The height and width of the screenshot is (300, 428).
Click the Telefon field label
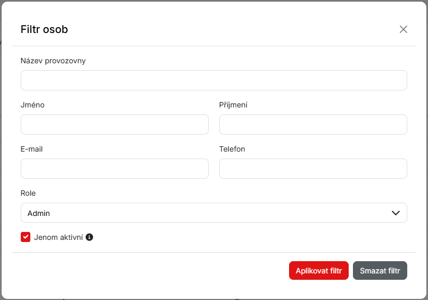click(232, 149)
